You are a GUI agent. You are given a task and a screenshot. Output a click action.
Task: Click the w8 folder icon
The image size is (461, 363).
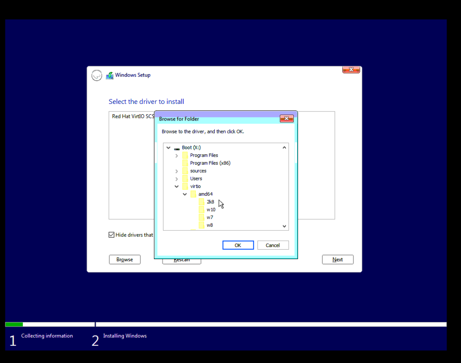point(202,225)
